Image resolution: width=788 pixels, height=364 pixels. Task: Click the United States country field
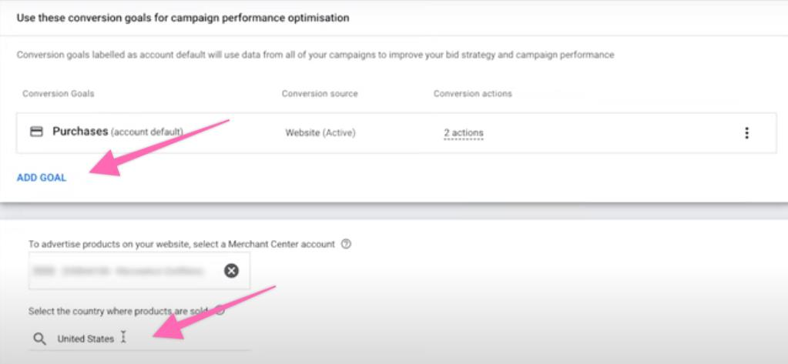[86, 339]
